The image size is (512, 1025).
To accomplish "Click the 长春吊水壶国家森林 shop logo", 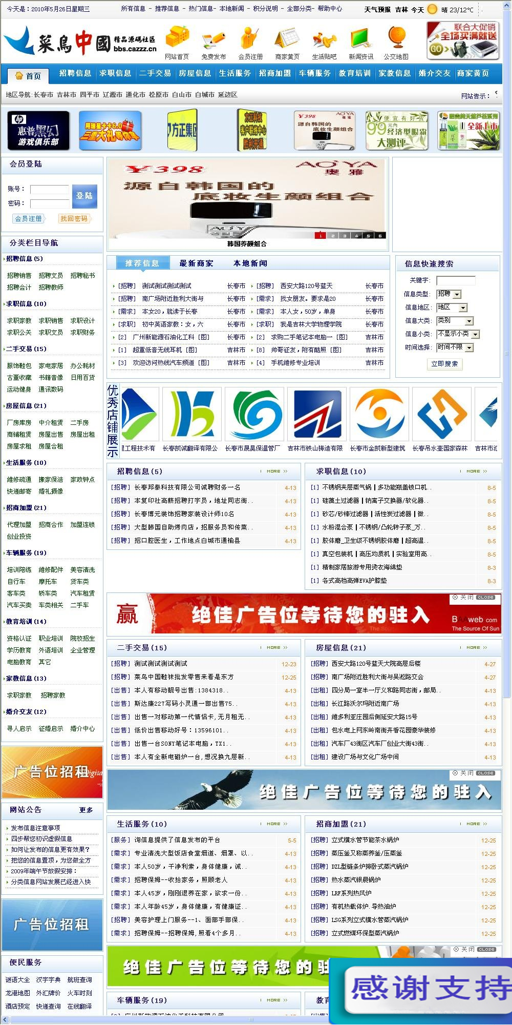I will coord(442,414).
